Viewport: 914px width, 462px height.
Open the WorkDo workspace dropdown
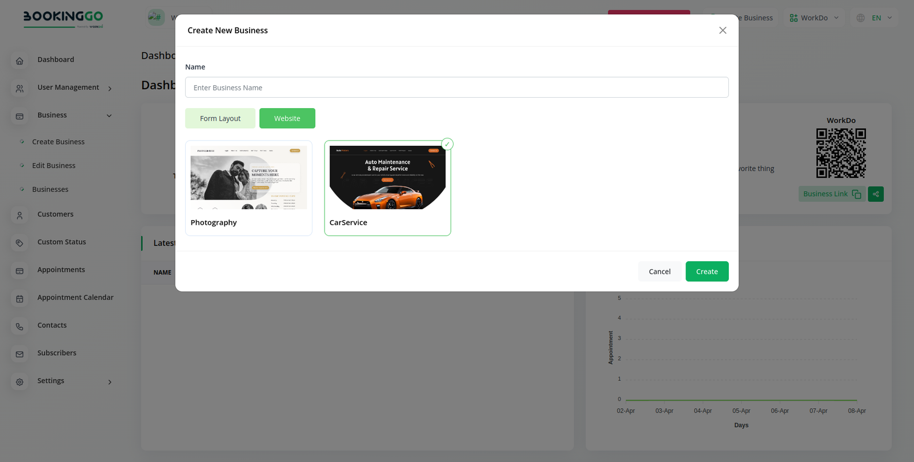point(814,18)
